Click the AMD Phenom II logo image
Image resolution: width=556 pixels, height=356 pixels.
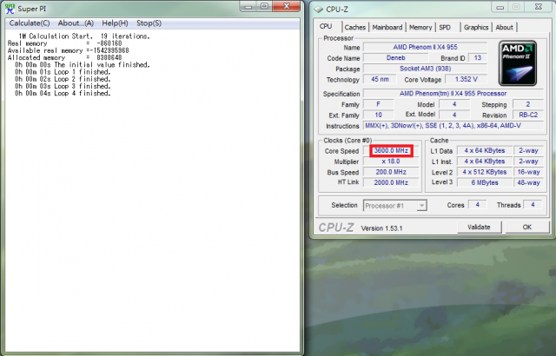pos(518,63)
